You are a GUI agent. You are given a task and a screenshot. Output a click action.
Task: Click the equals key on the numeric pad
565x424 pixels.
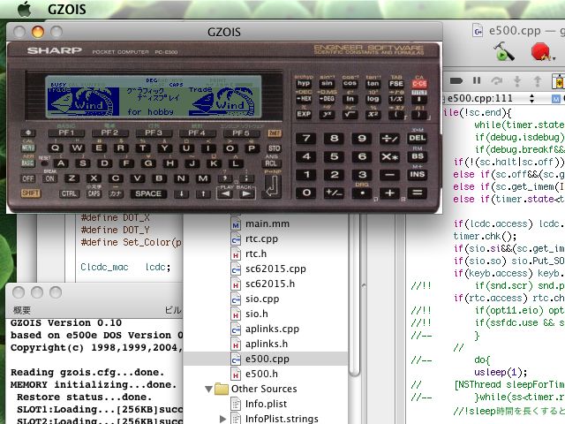[x=418, y=193]
